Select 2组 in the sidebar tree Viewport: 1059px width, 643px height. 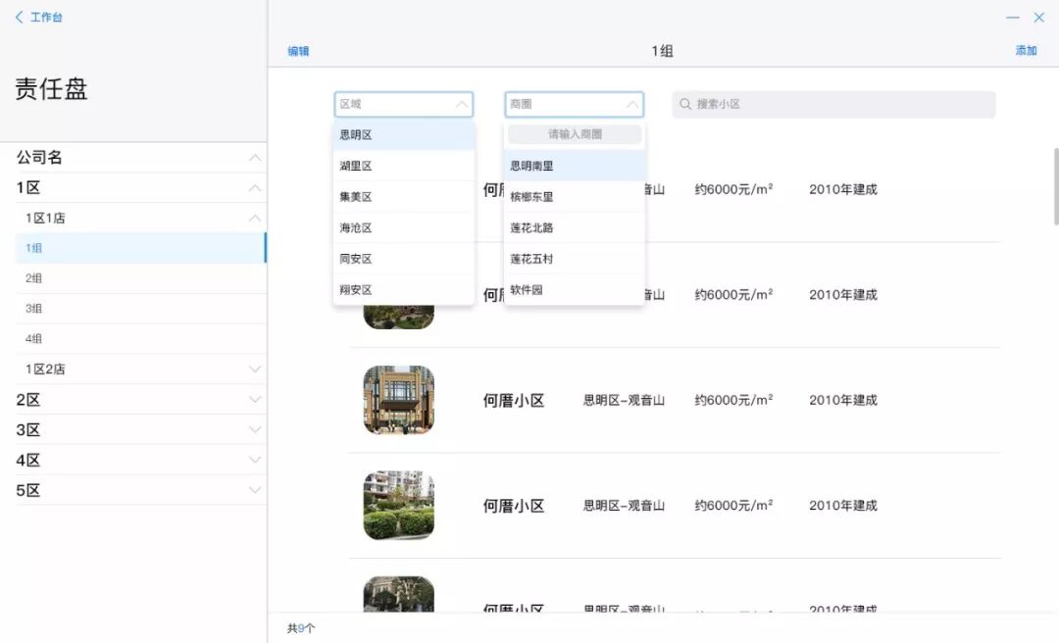[140, 278]
